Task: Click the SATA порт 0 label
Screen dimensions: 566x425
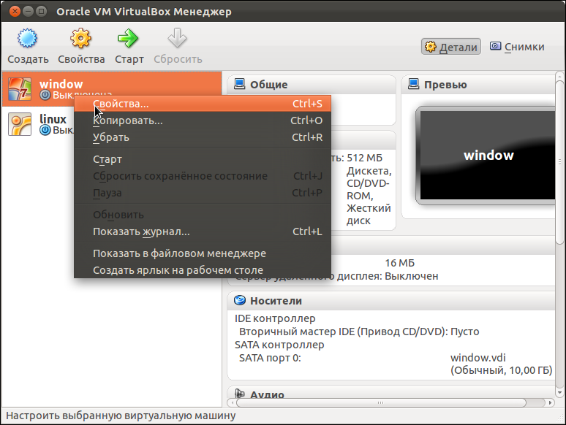Action: (x=270, y=358)
